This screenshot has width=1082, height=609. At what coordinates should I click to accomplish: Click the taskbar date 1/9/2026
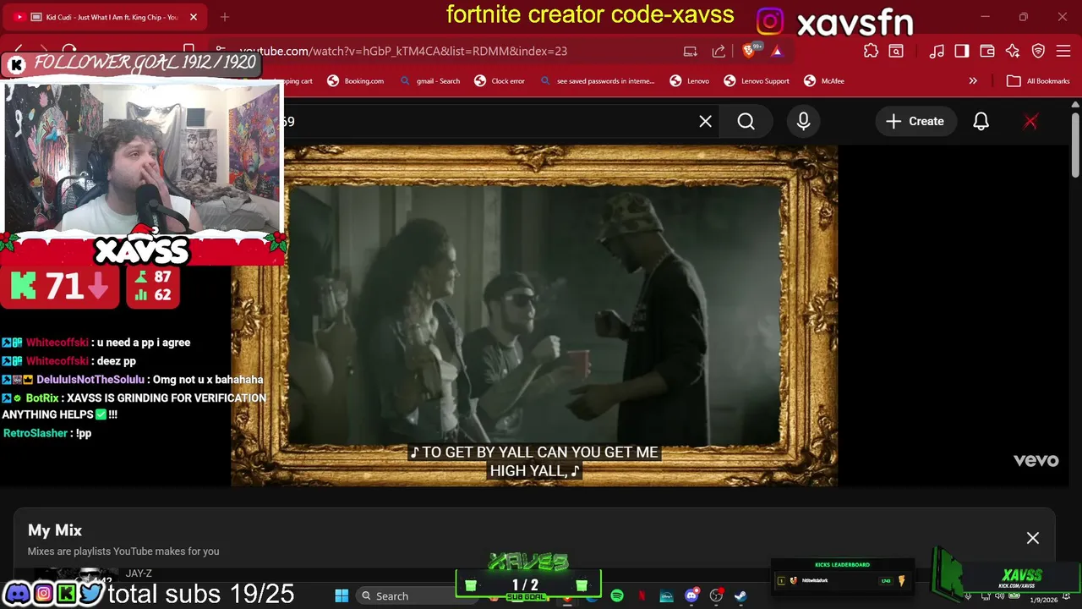click(1044, 600)
